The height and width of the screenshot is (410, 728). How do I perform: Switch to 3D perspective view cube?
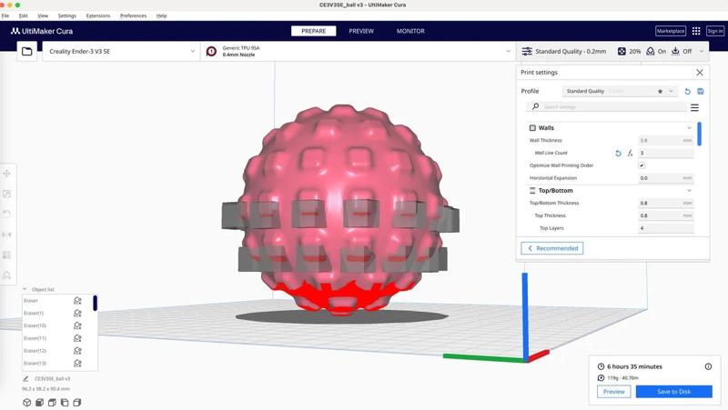(x=27, y=403)
